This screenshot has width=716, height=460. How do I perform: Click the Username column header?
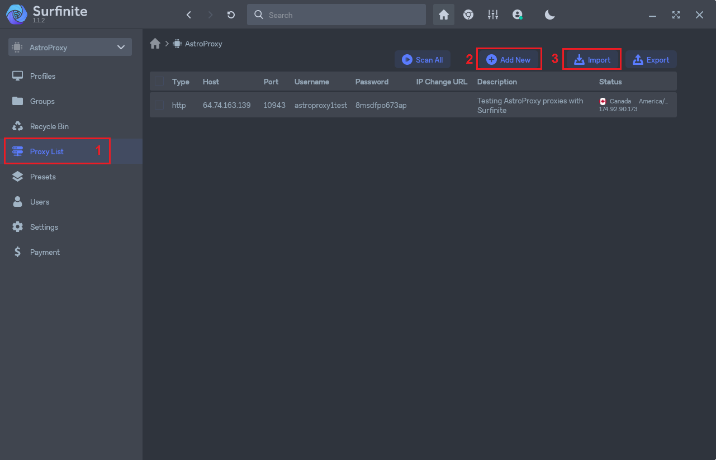(312, 82)
